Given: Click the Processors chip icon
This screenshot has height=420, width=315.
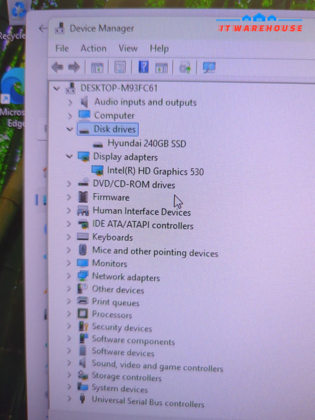Looking at the screenshot, I should [x=82, y=313].
